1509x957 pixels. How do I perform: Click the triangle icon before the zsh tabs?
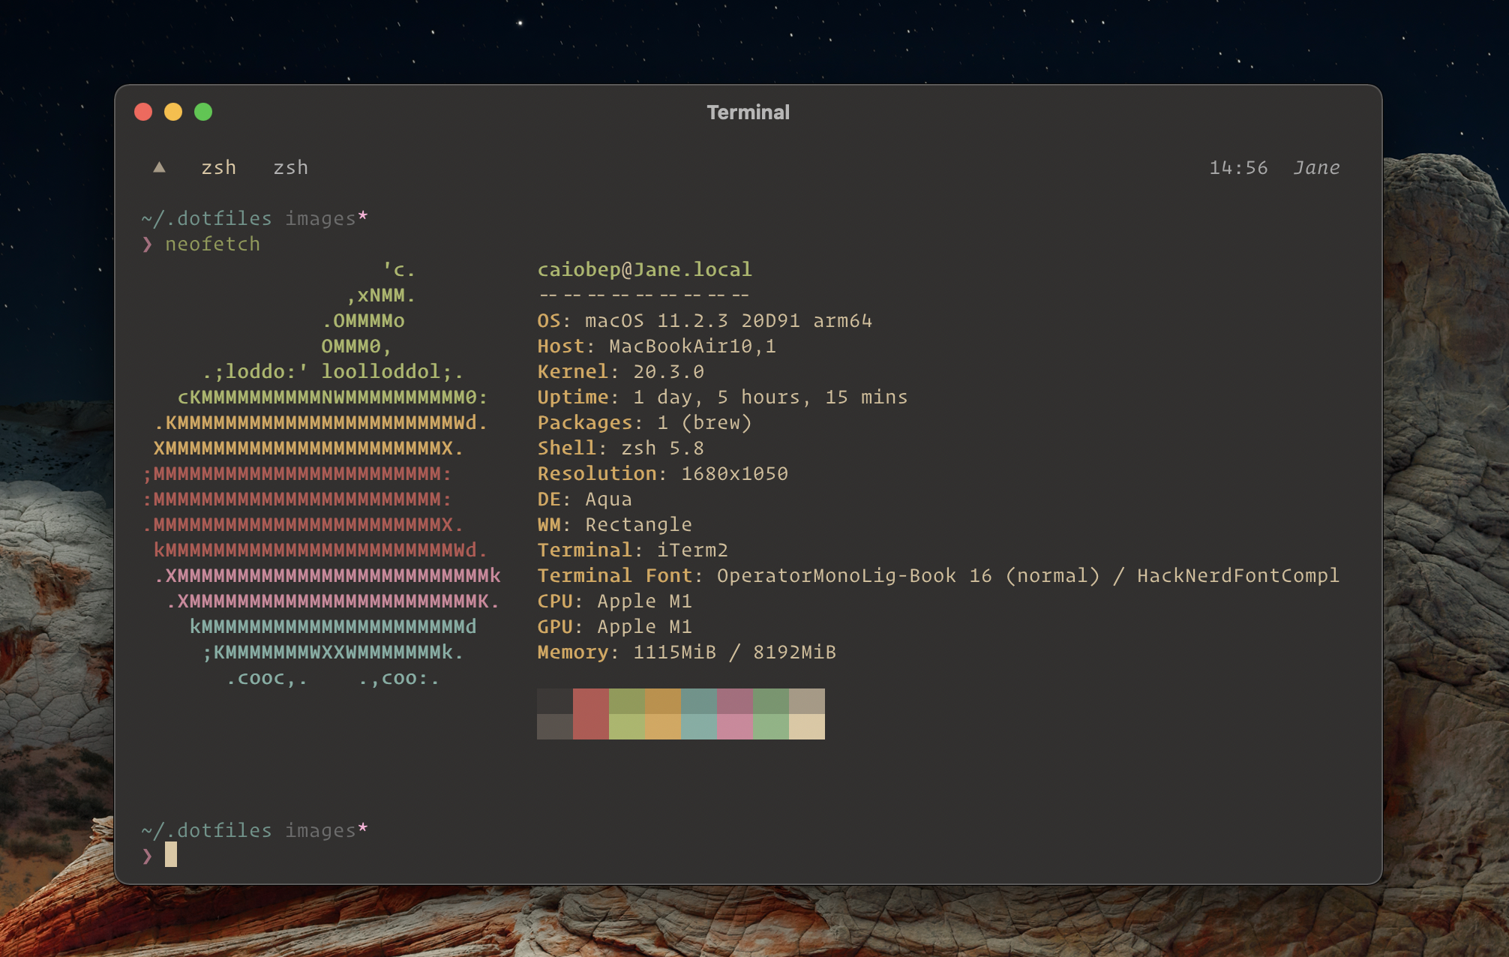[x=159, y=167]
